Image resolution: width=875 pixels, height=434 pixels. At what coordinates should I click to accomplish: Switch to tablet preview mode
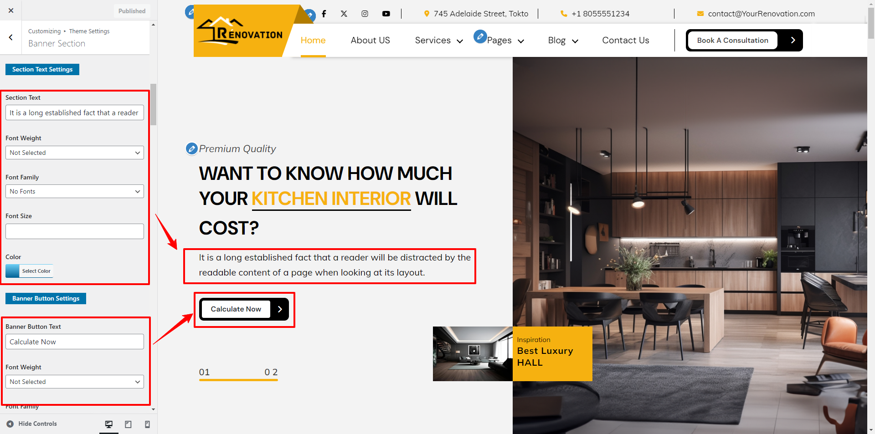pyautogui.click(x=128, y=424)
